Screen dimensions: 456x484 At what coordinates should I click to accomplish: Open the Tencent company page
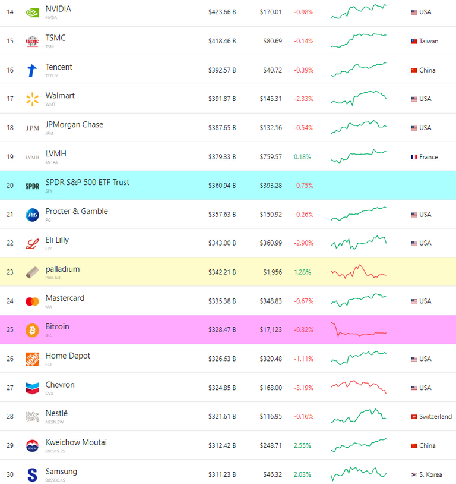point(59,67)
